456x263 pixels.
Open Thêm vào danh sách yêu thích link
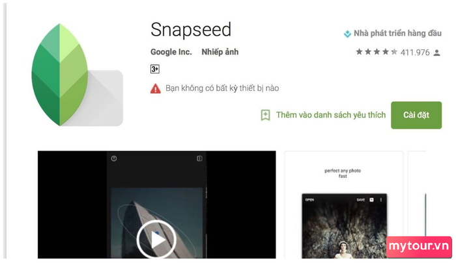(331, 115)
